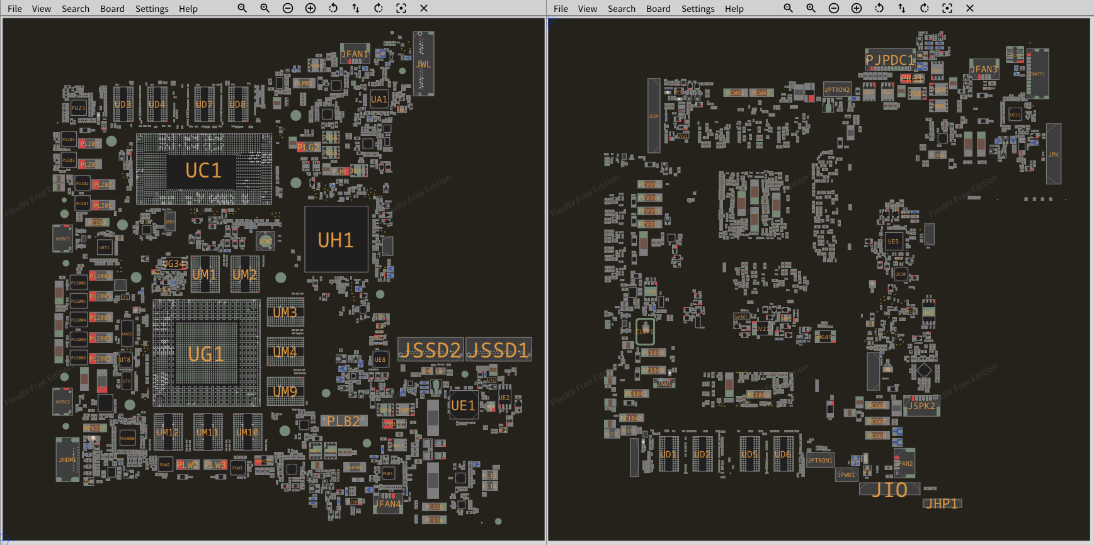Click the circled minus icon in left window
Viewport: 1094px width, 545px height.
[288, 8]
